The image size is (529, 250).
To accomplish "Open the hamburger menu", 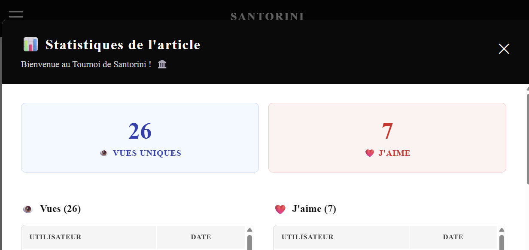I will pos(16,14).
